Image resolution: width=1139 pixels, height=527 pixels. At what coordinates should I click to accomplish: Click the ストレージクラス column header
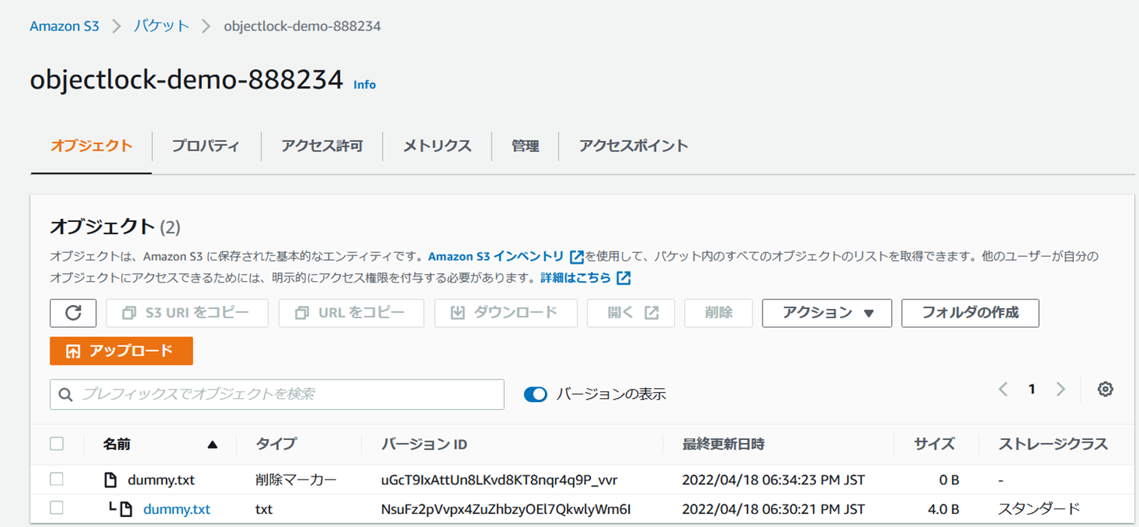coord(1053,444)
